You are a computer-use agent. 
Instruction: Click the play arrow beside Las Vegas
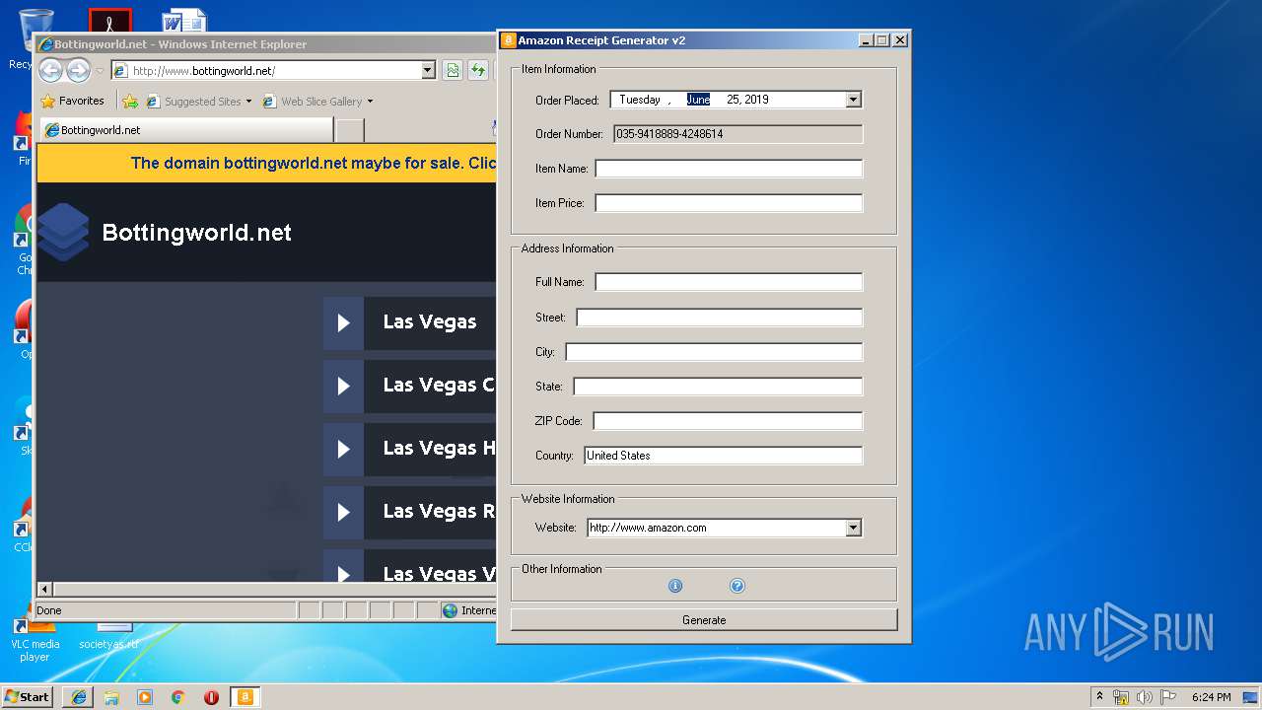tap(343, 322)
